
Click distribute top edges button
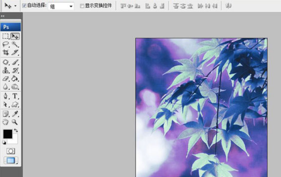176,6
